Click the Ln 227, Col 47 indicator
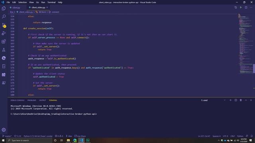Image resolution: width=255 pixels, height=143 pixels. coord(204,136)
